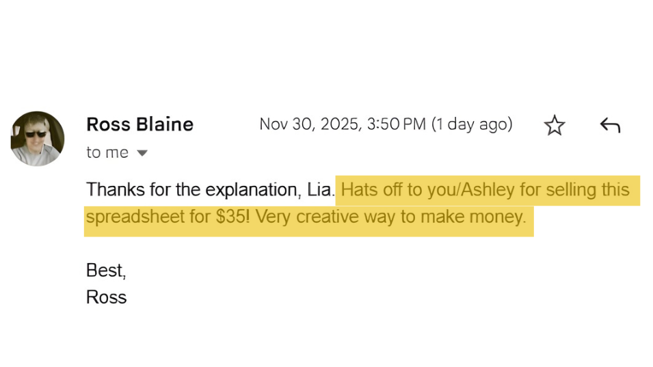Click the "Ross" signature at the bottom
The height and width of the screenshot is (367, 653).
tap(106, 297)
